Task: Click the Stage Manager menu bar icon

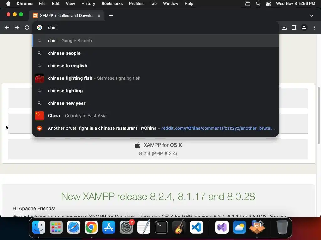Action: [x=247, y=4]
